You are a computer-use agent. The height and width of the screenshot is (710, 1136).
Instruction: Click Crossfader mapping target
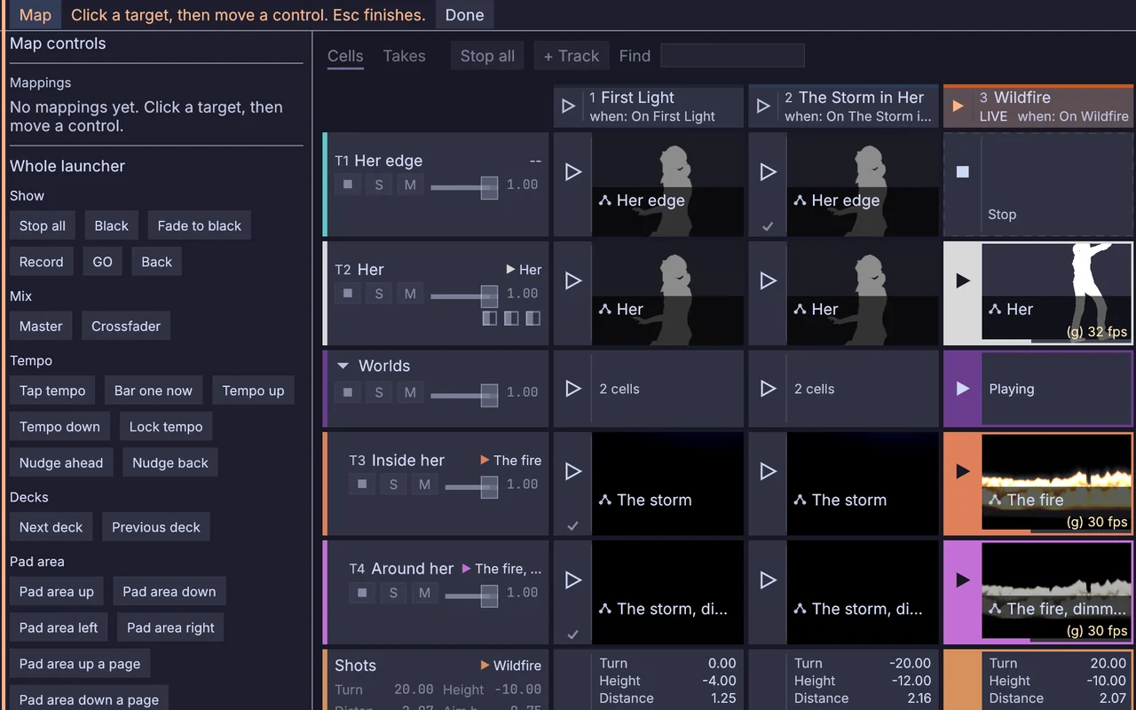126,327
